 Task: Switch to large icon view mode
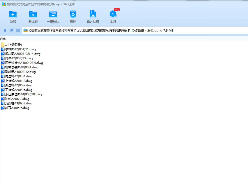pyautogui.click(x=12, y=30)
